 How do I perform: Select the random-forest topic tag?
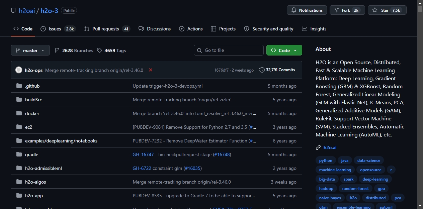pos(355,189)
